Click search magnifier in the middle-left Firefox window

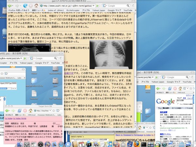pos(56,58)
